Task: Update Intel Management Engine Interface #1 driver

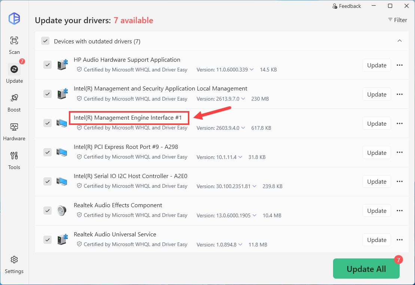Action: [x=376, y=123]
